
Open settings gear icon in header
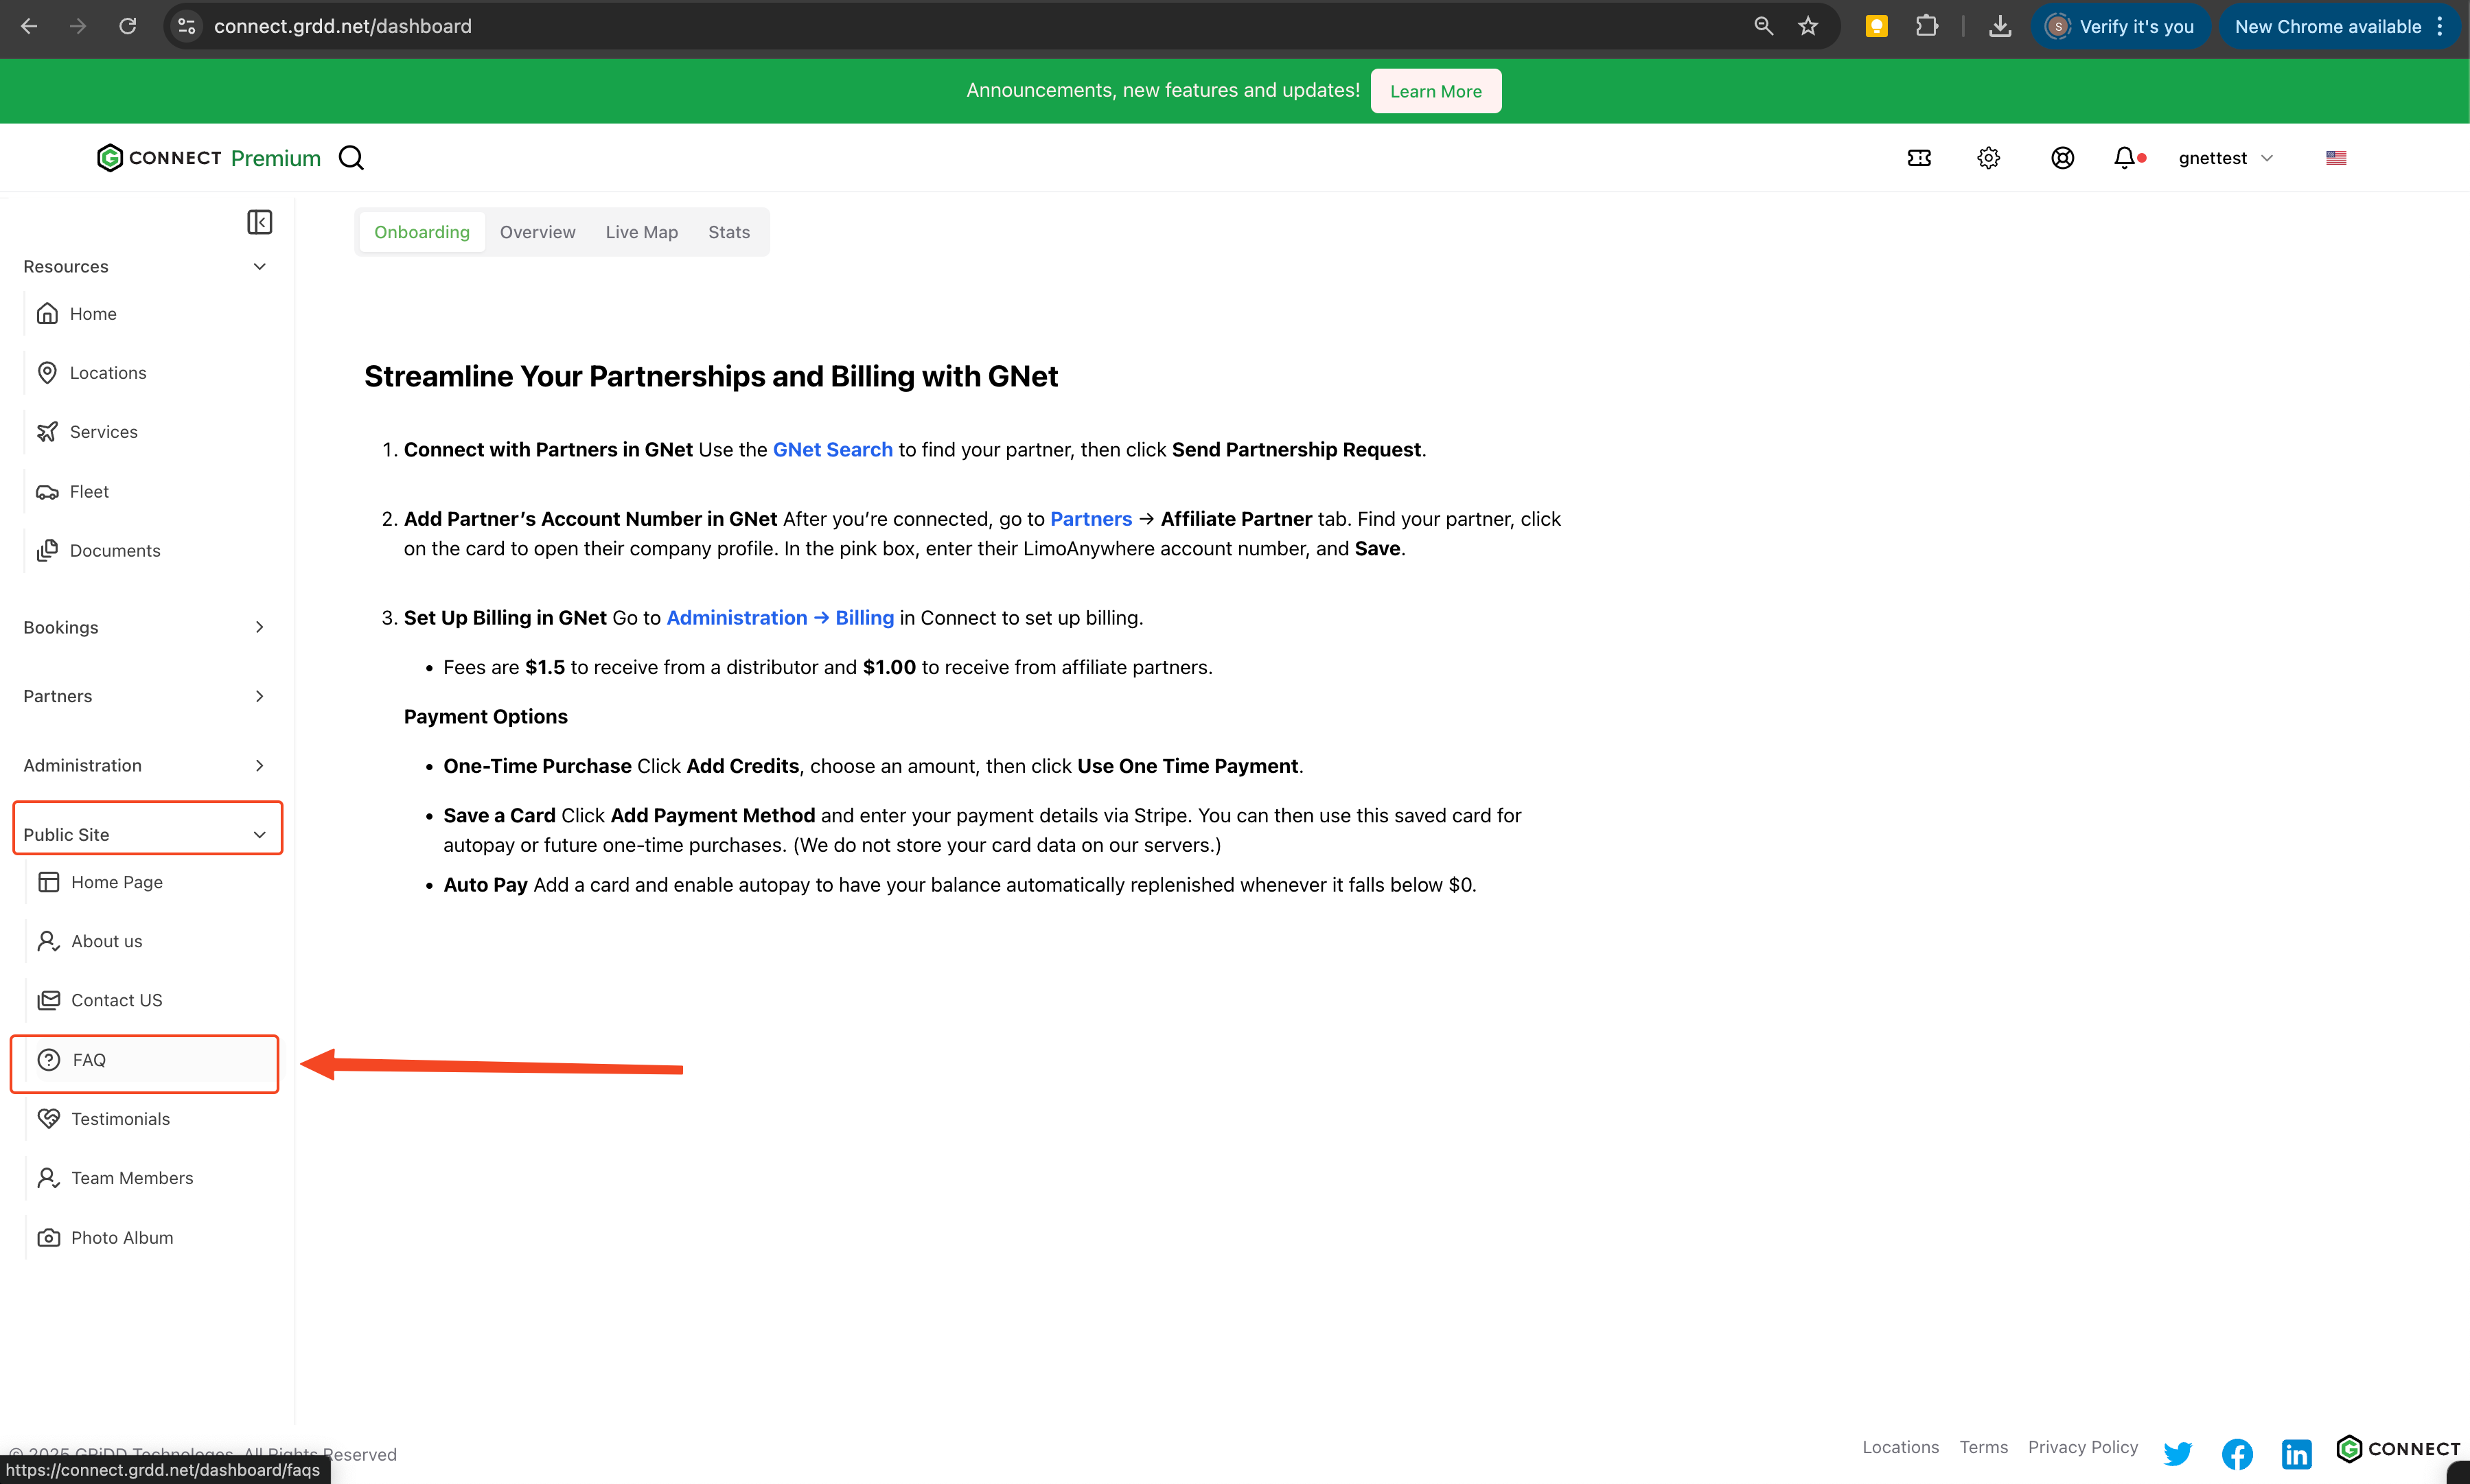1988,158
